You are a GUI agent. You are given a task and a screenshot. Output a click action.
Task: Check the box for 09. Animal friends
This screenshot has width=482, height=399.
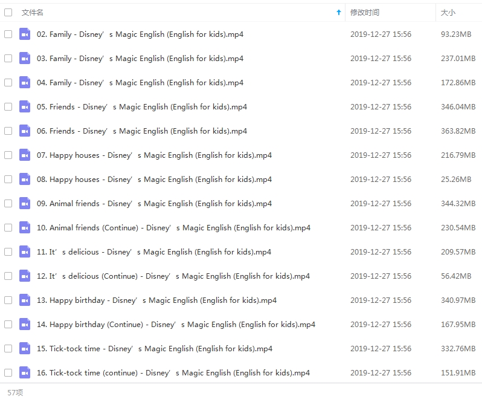click(8, 203)
